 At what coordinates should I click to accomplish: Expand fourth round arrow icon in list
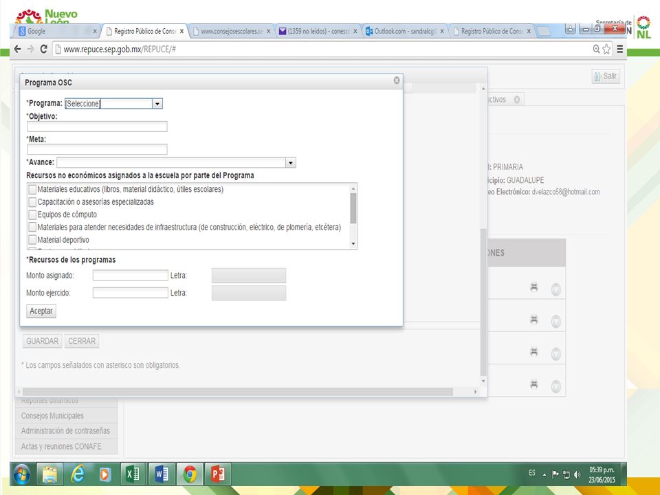pyautogui.click(x=556, y=387)
